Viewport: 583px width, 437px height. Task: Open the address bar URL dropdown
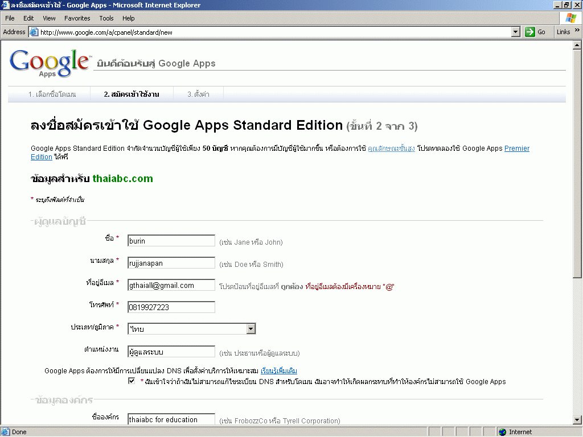[x=516, y=32]
